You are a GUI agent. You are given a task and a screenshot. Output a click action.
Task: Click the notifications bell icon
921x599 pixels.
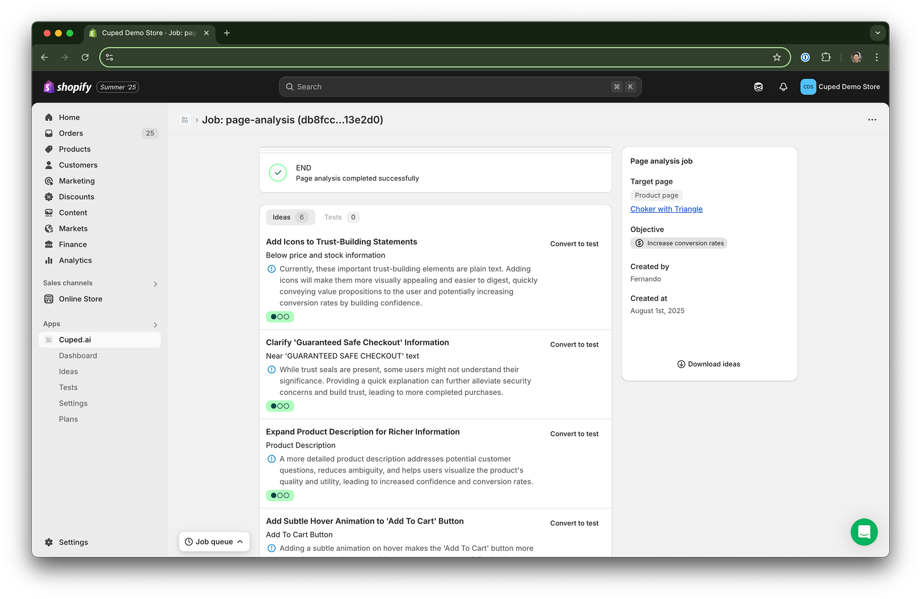point(783,87)
